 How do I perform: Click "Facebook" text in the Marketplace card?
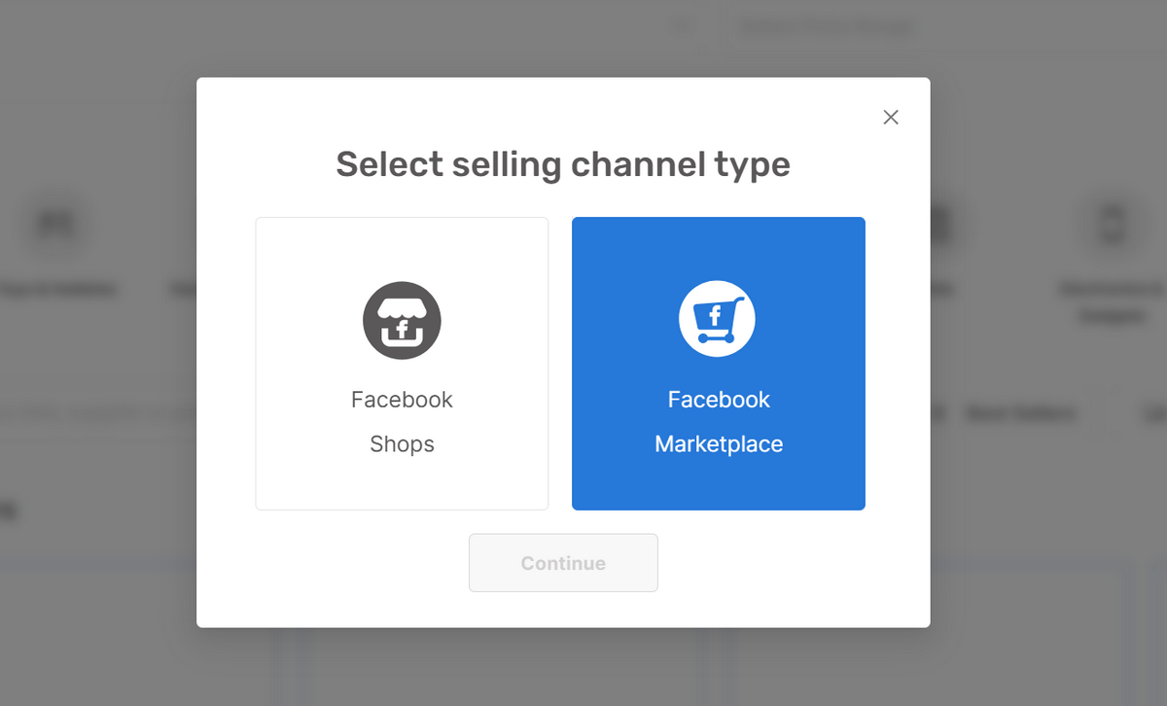point(718,400)
